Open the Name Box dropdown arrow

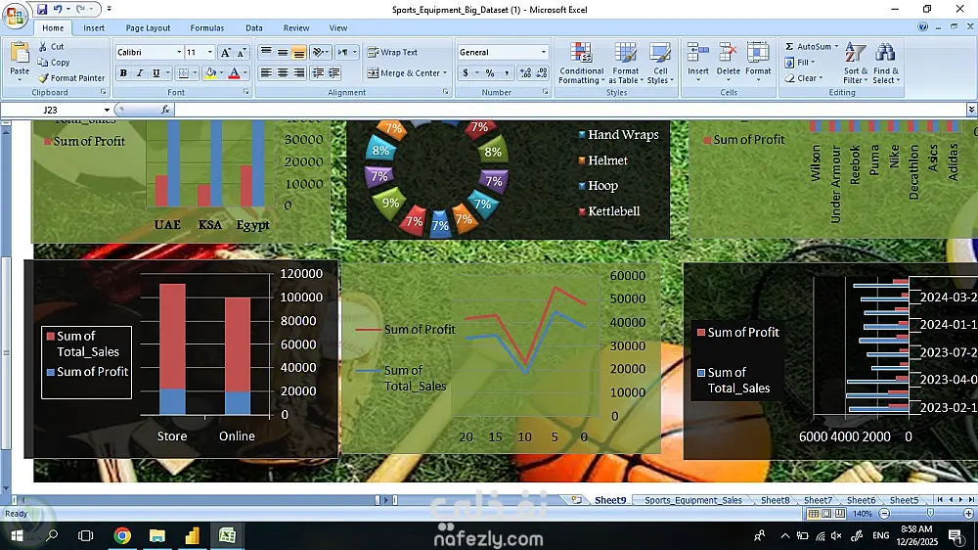(107, 110)
